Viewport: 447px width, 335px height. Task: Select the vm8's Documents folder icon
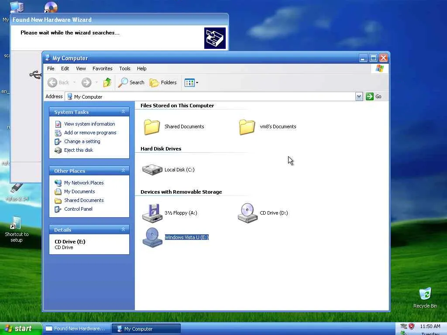247,127
